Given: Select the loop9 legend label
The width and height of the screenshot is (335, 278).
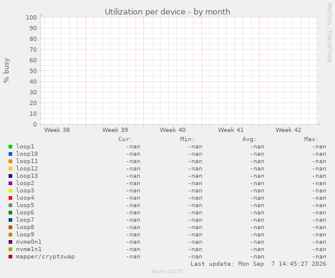Looking at the screenshot, I should pos(25,235).
